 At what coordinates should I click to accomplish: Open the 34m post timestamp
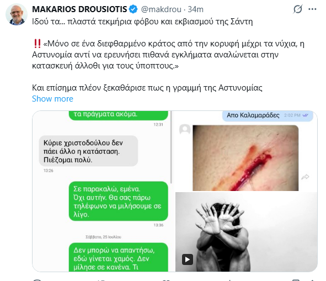[x=195, y=9]
